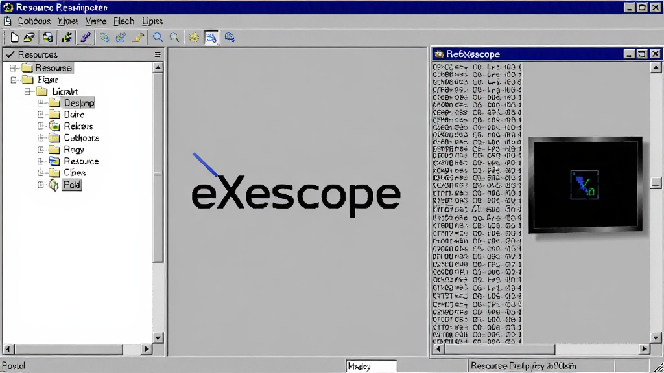The height and width of the screenshot is (373, 664).
Task: Click the ReoXescope window title icon
Action: tap(439, 54)
